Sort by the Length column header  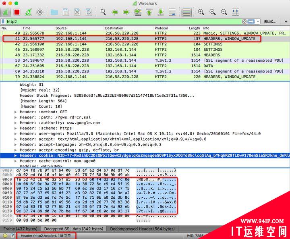(x=195, y=28)
